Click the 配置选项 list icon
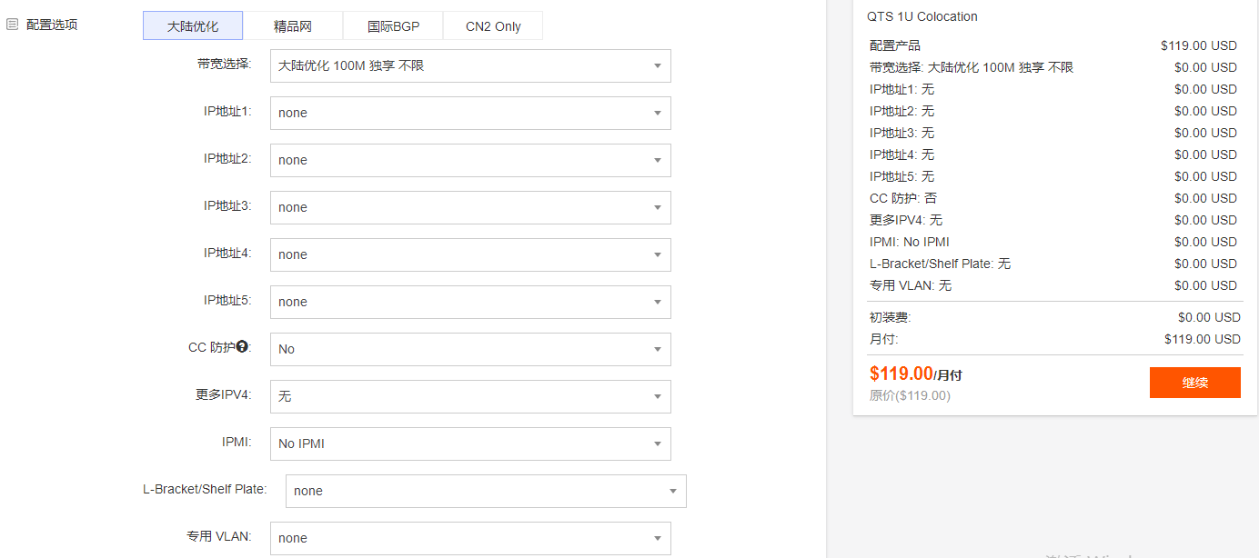 (13, 25)
